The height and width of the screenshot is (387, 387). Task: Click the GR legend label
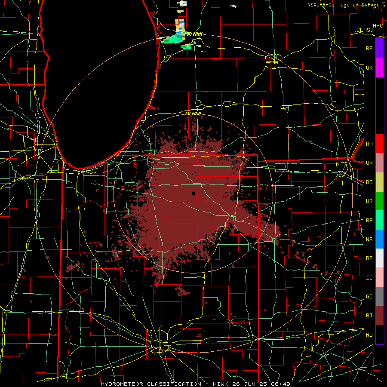pyautogui.click(x=369, y=163)
